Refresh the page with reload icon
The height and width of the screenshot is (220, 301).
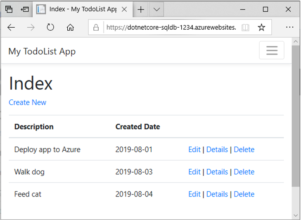(x=50, y=27)
